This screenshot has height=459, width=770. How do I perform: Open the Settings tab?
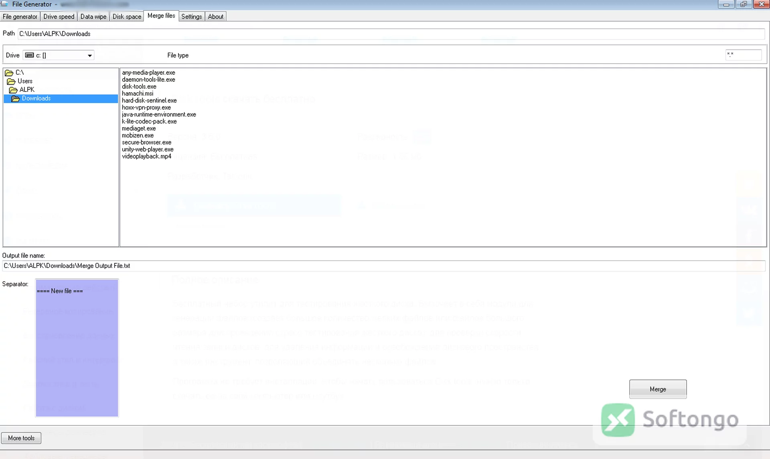(x=191, y=16)
